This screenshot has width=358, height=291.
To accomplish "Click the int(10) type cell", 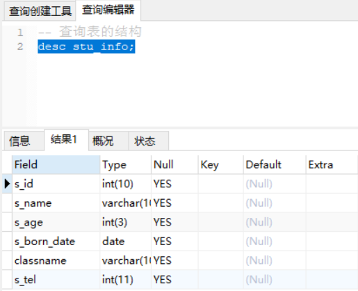I will (126, 184).
